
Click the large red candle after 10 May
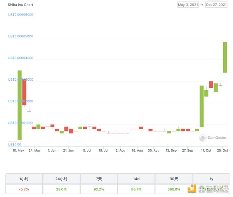click(x=24, y=92)
